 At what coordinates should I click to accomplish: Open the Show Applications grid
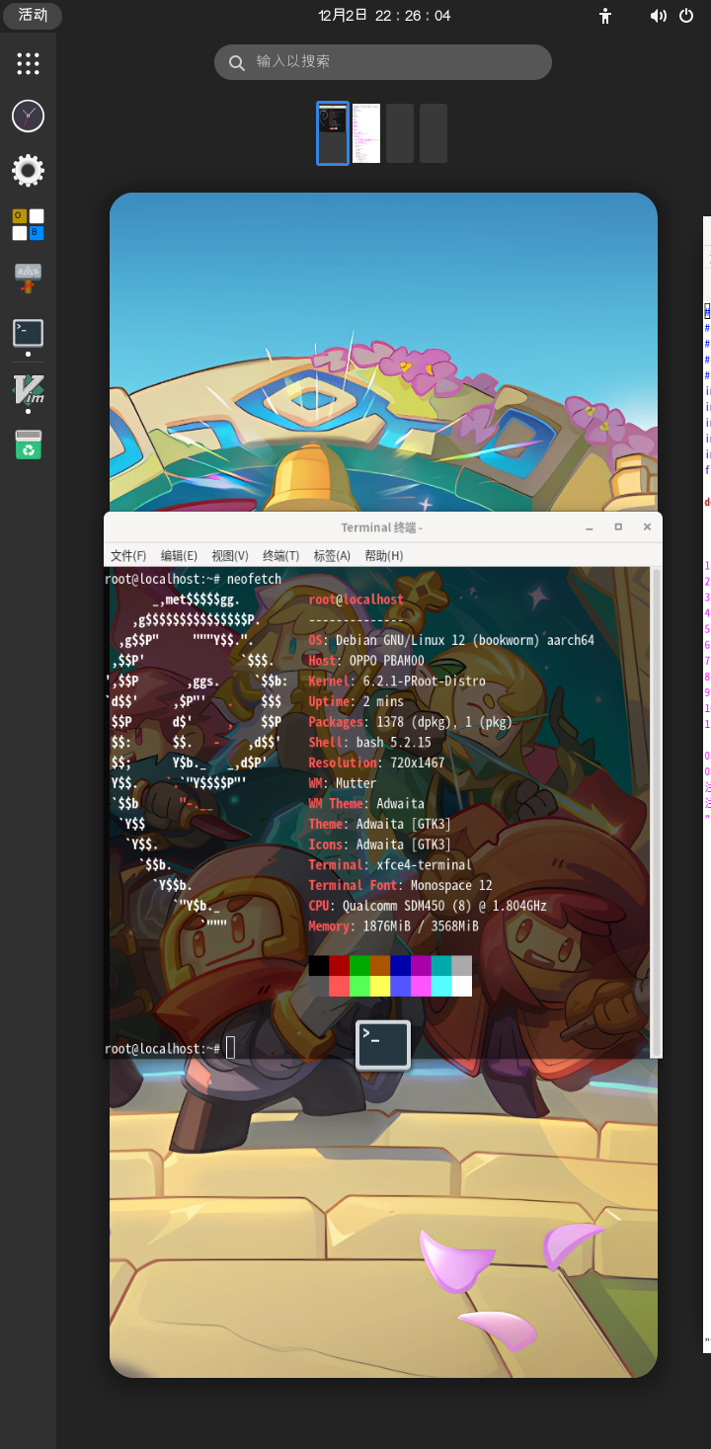28,64
